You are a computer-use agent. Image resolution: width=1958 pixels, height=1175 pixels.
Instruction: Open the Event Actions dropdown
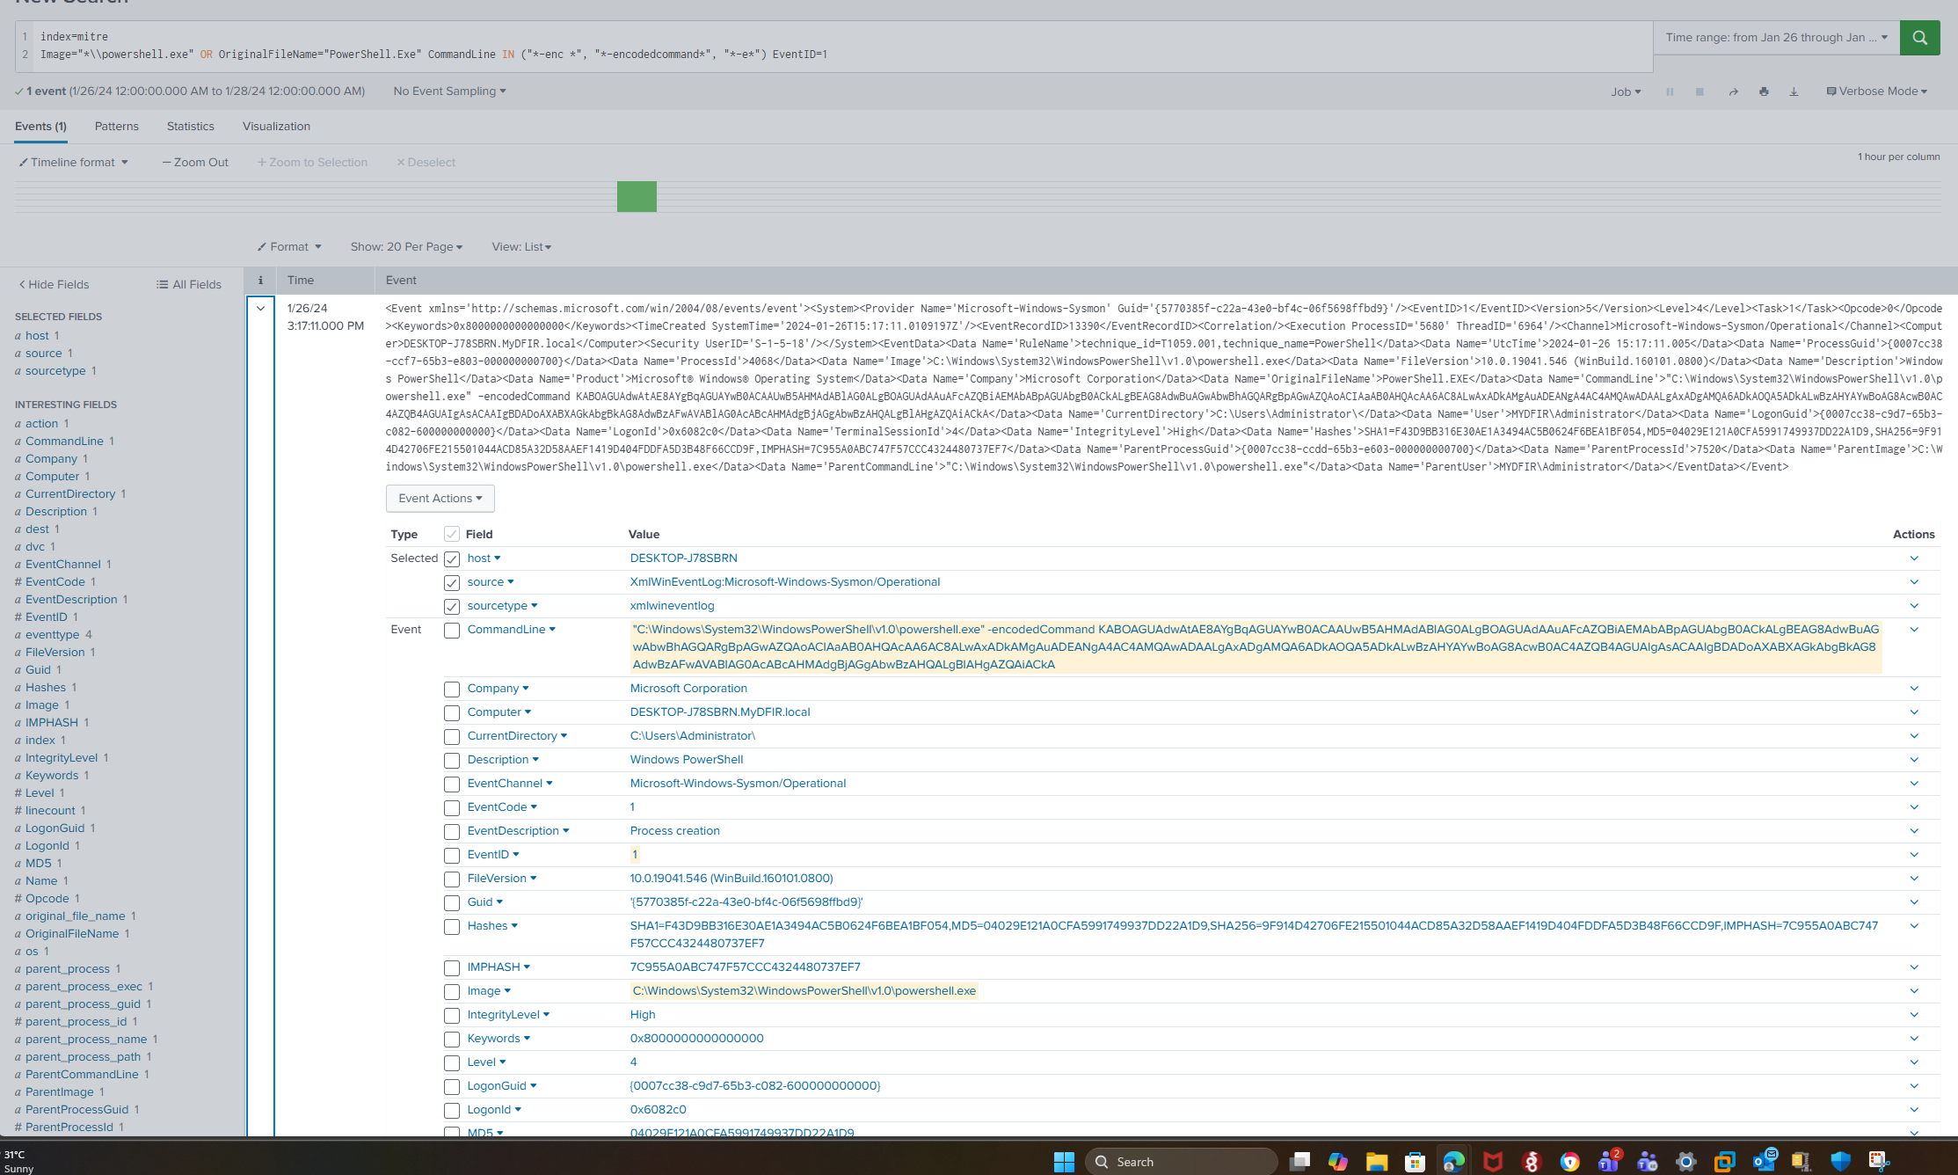pyautogui.click(x=440, y=499)
